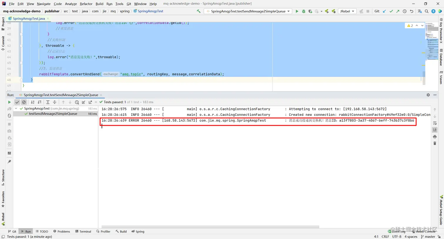Click the publisher breadcrumb

tap(52, 11)
